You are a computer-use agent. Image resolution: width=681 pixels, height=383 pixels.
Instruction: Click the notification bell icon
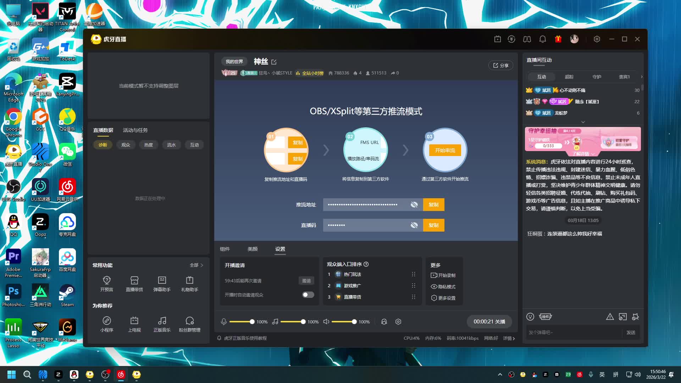(542, 39)
